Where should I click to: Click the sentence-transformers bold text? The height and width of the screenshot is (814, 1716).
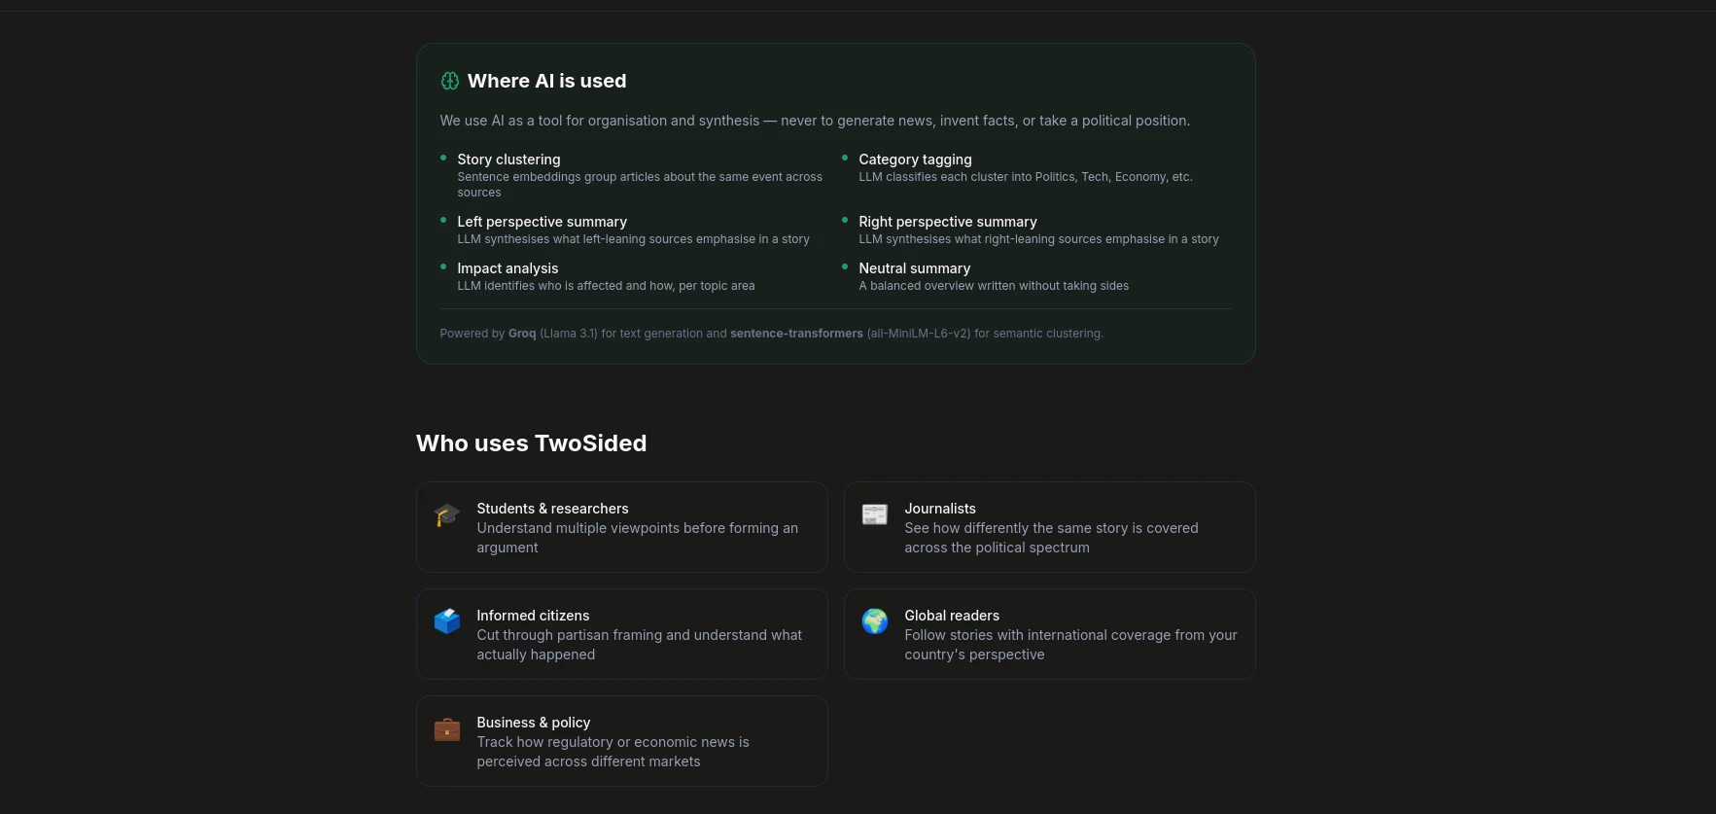796,334
